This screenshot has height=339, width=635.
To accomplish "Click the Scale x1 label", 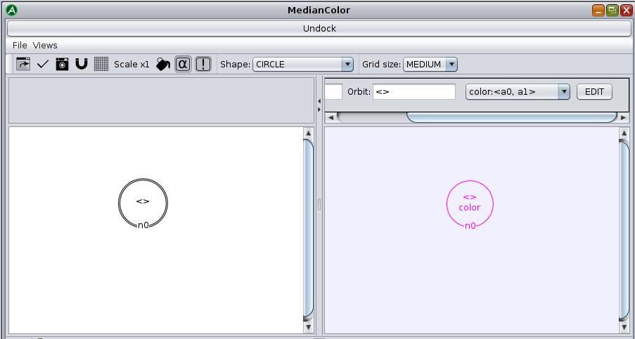I will pos(132,65).
